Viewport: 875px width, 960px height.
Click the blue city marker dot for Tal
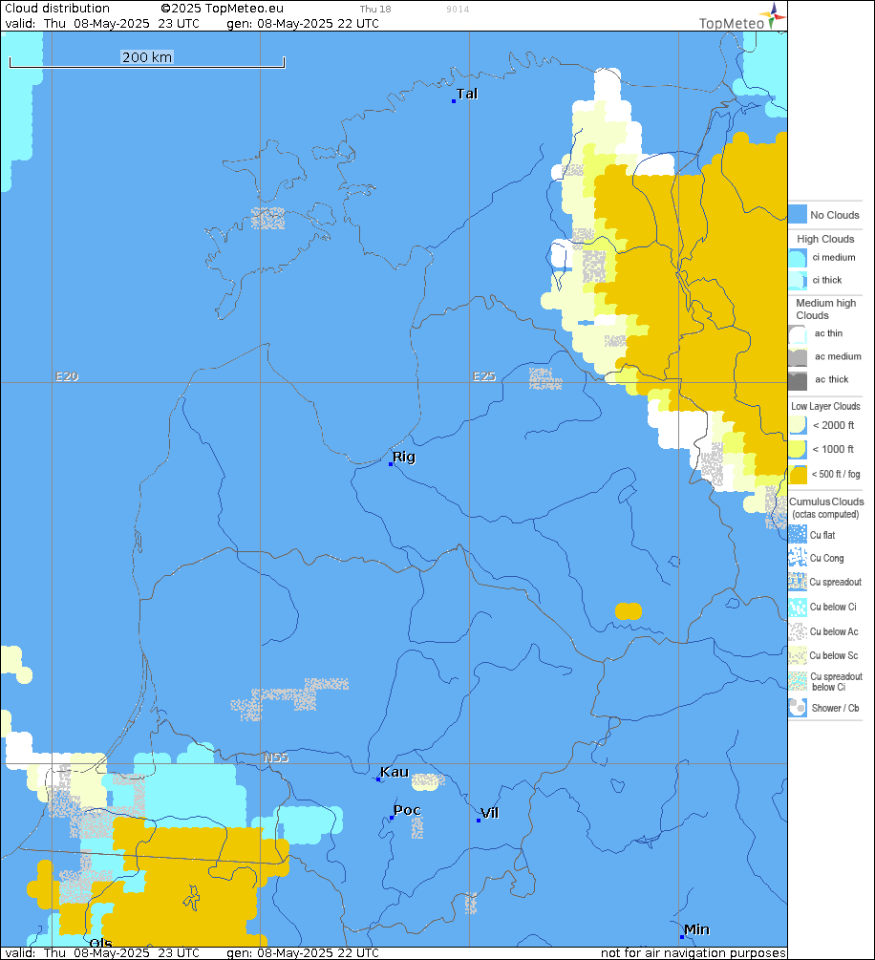pyautogui.click(x=454, y=101)
